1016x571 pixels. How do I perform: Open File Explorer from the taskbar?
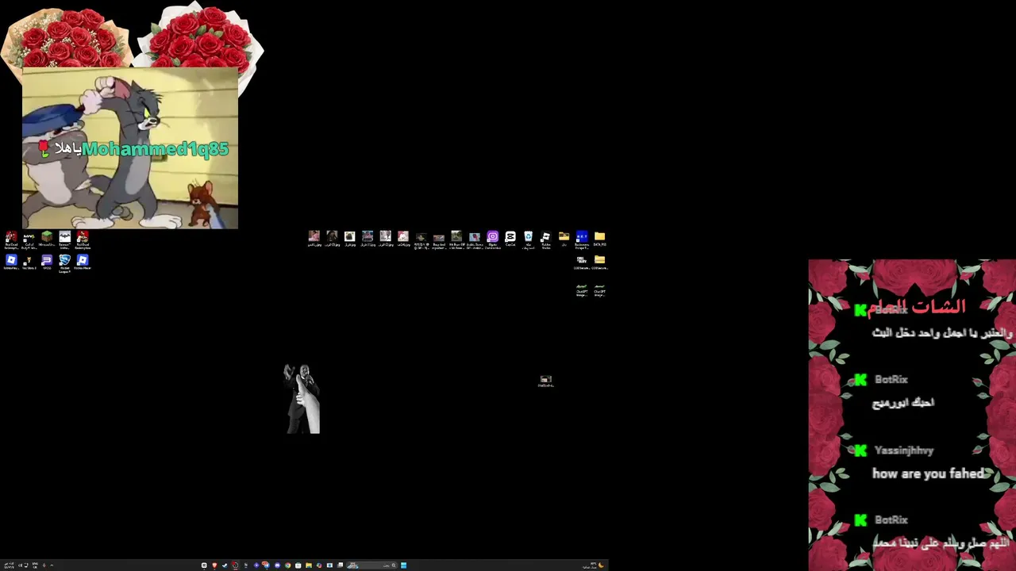point(309,565)
